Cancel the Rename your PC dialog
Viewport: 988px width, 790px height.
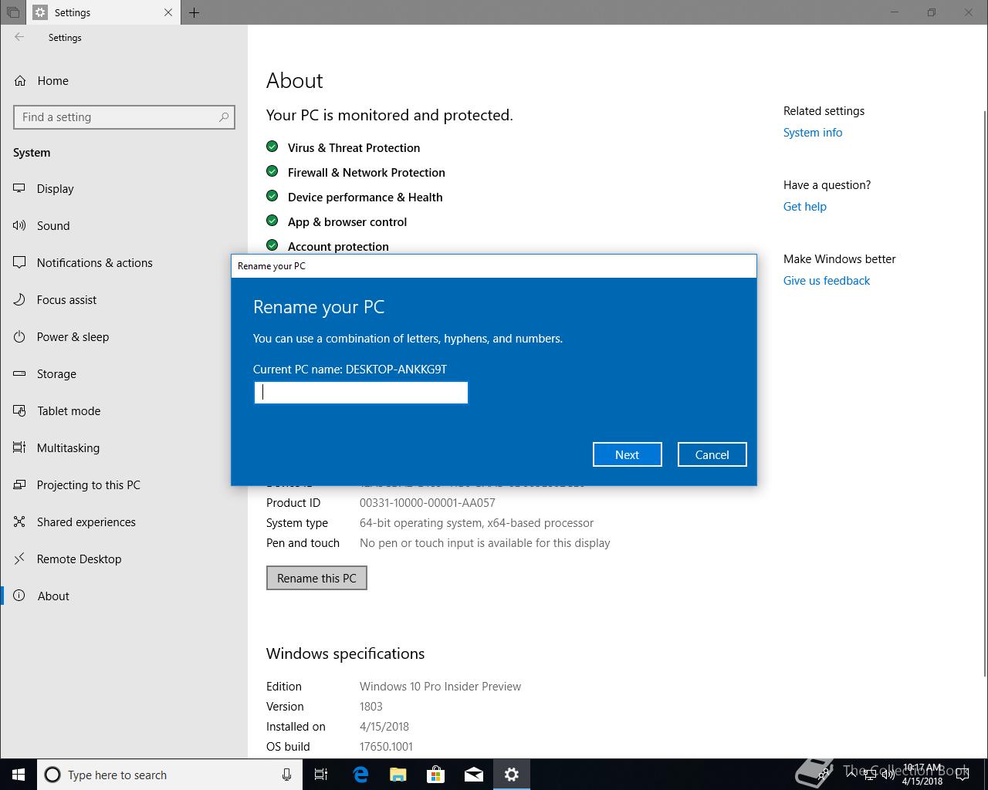click(x=712, y=454)
